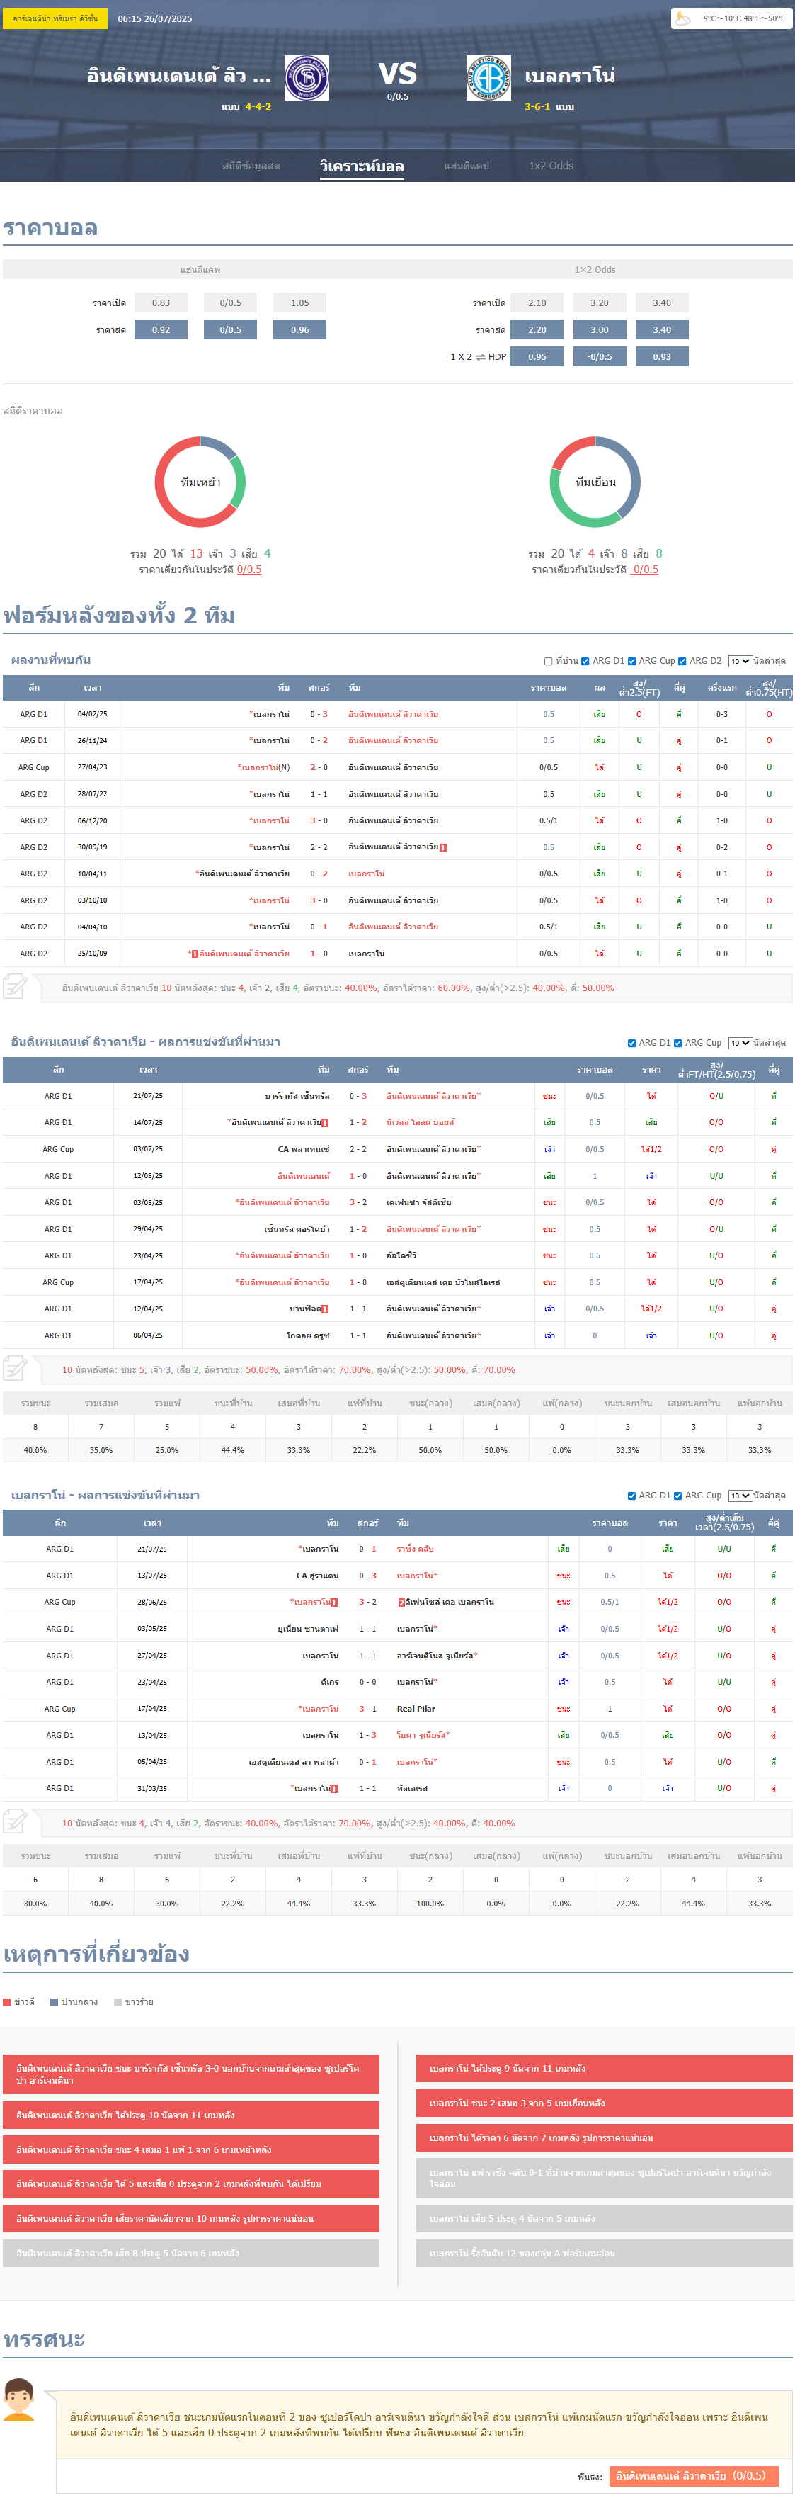
Task: Uncheck ARG D2 in the head-to-head filters
Action: (x=682, y=662)
